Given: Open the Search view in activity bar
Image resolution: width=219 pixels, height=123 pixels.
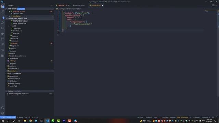Looking at the screenshot, I should 3,12.
